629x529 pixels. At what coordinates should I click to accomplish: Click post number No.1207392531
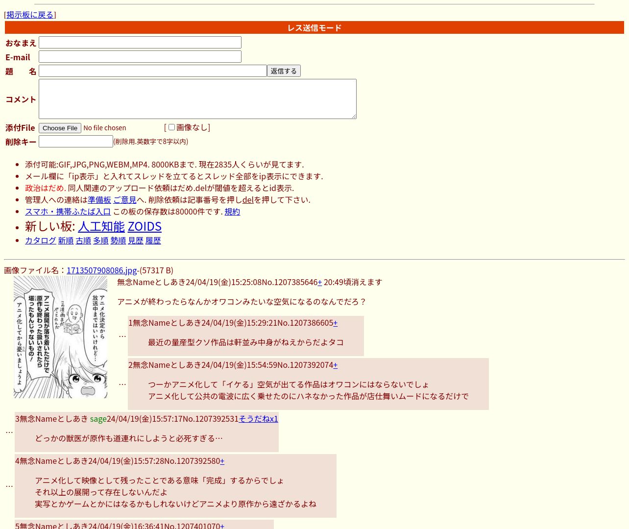pyautogui.click(x=211, y=419)
